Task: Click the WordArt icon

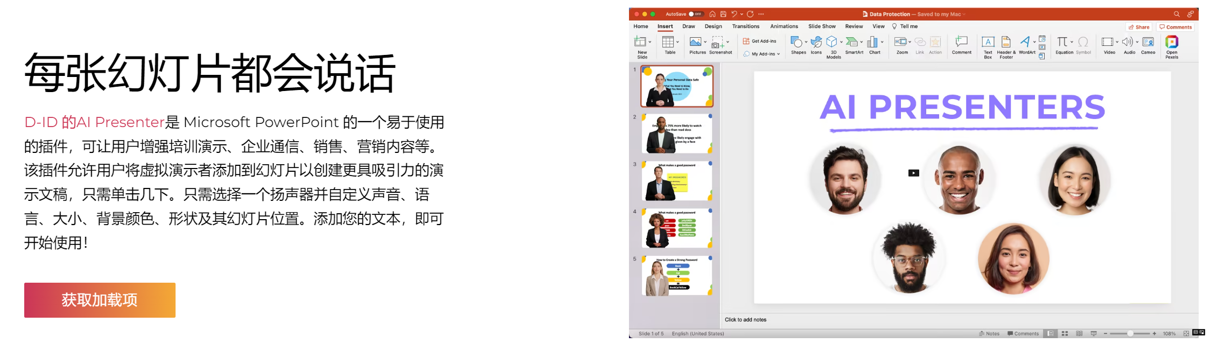Action: click(x=1025, y=43)
